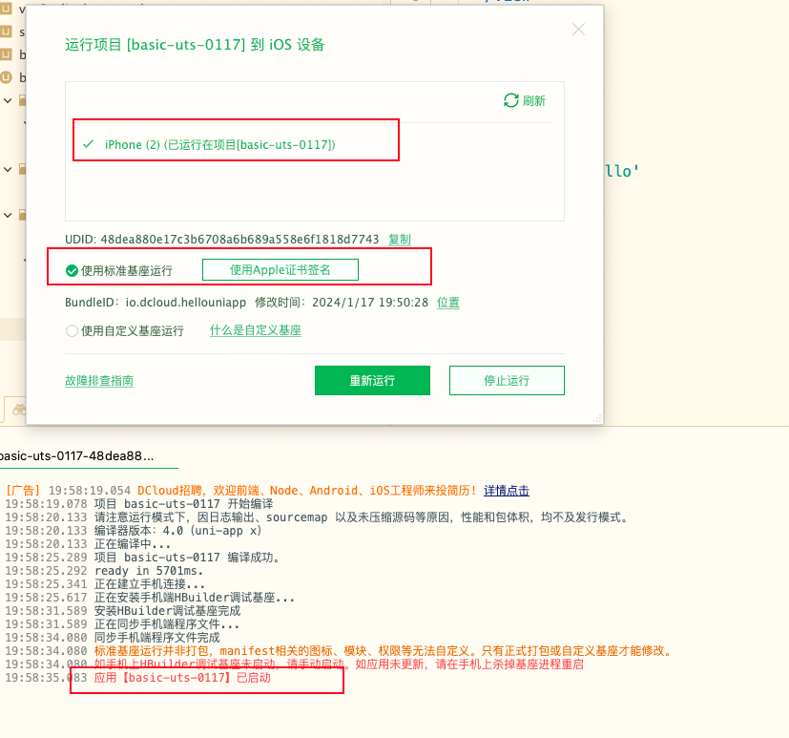Viewport: 789px width, 738px height.
Task: Collapse the third top-level folder in project tree
Action: [x=7, y=214]
